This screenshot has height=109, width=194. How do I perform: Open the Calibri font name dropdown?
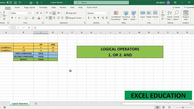(28, 13)
